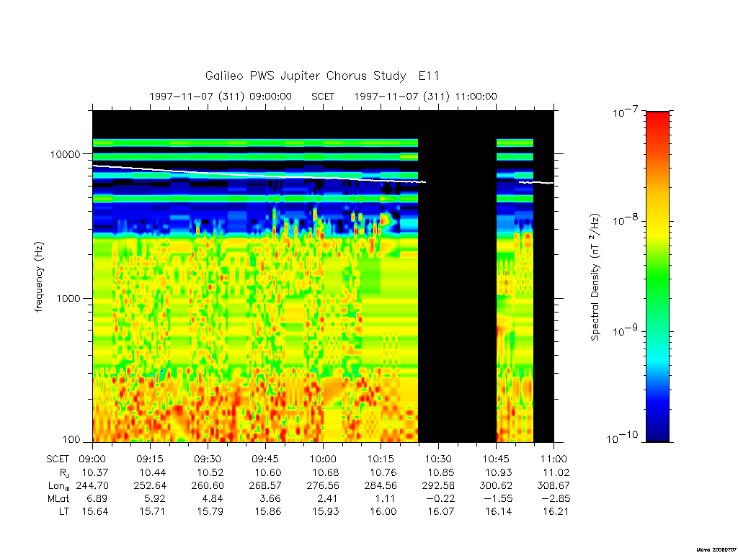Click the "10:15" time axis label
The image size is (738, 553).
click(x=381, y=459)
